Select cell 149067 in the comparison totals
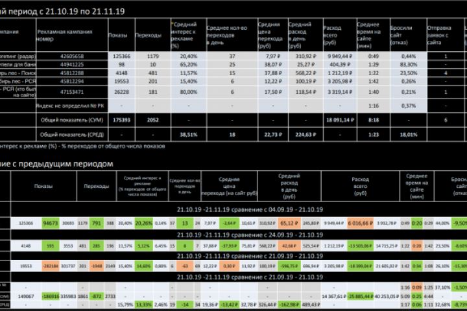 [x=25, y=296]
